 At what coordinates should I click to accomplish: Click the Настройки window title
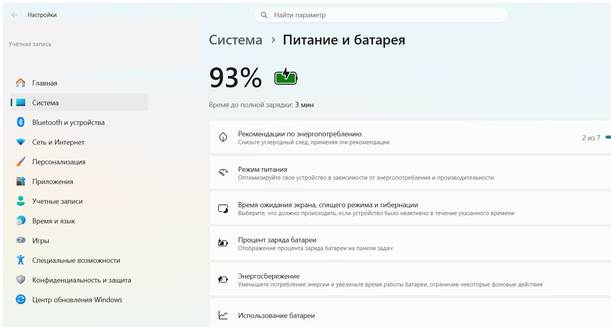point(42,15)
